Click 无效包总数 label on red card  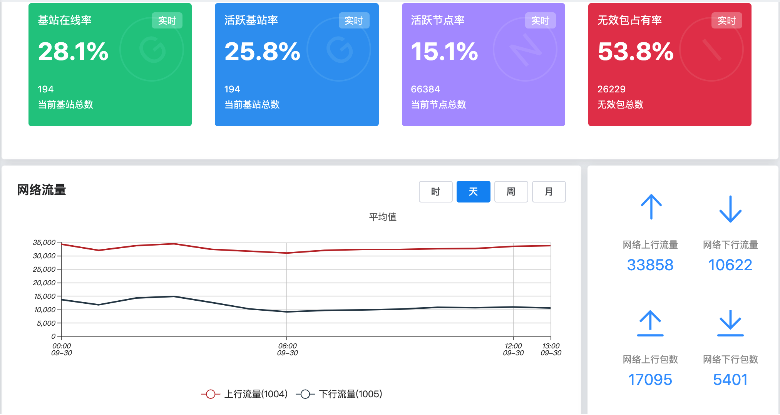[x=620, y=104]
